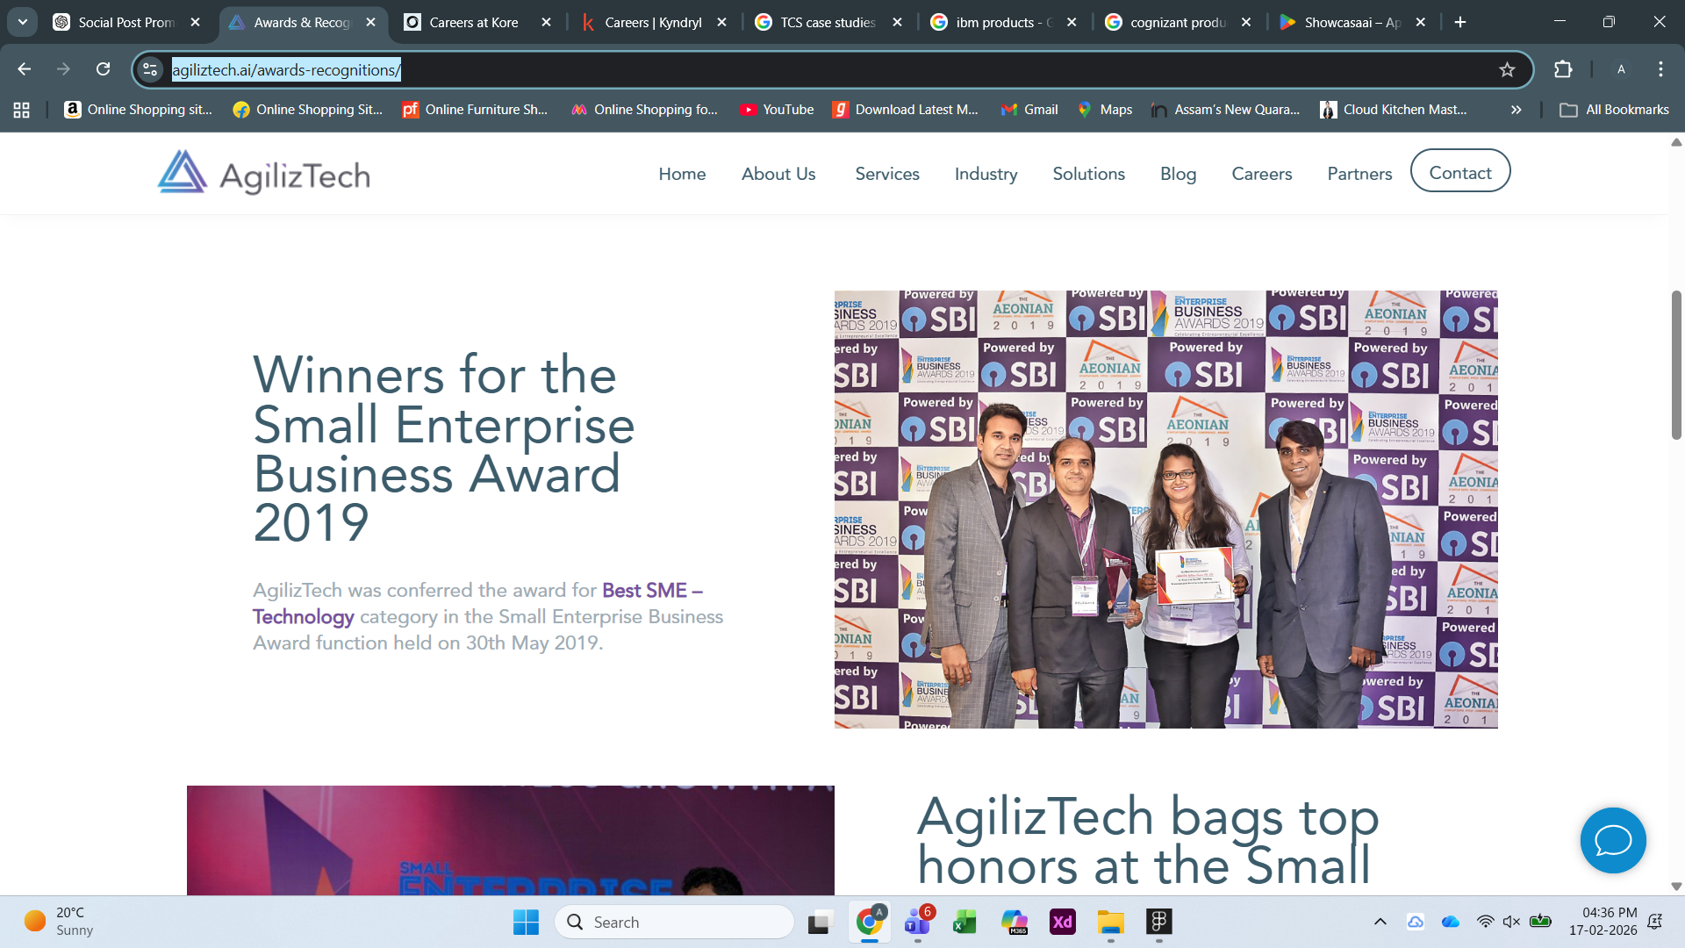Open the All Bookmarks folder
1685x948 pixels.
pyautogui.click(x=1614, y=110)
